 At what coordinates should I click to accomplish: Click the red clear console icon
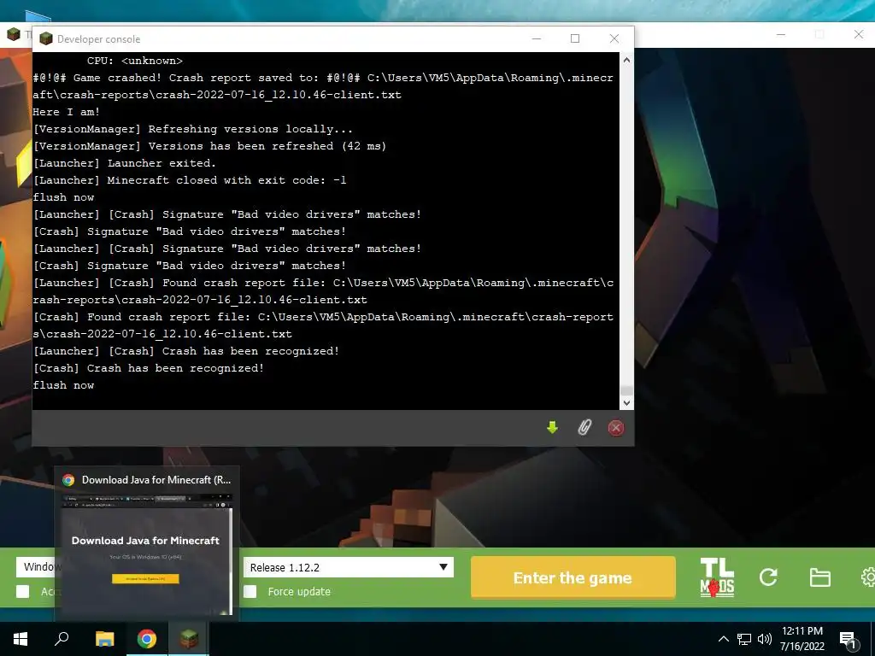point(616,428)
